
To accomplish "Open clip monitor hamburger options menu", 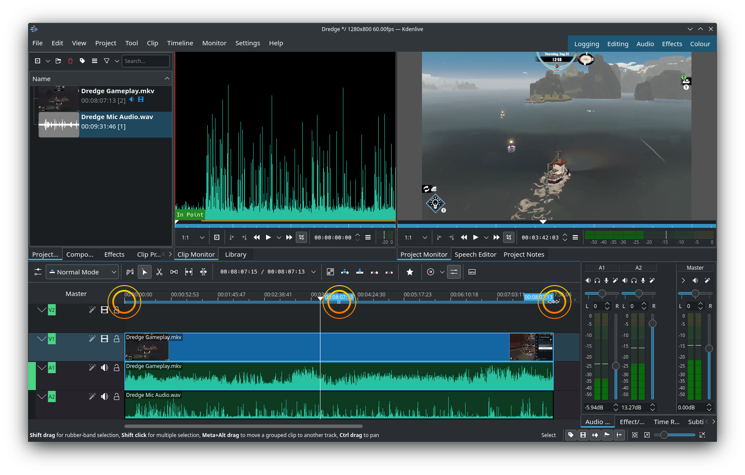I will coord(368,237).
